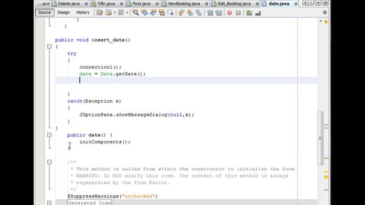365x205 pixels.
Task: Click the scrollbar up arrow
Action: 321,21
